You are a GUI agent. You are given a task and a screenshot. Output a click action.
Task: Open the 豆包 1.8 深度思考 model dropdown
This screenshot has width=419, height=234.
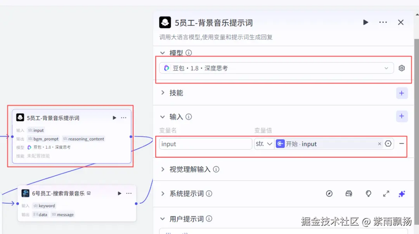276,68
